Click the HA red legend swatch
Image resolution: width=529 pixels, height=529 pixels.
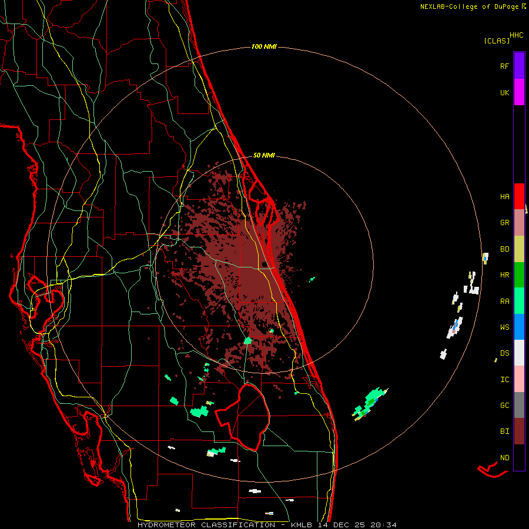pos(519,196)
